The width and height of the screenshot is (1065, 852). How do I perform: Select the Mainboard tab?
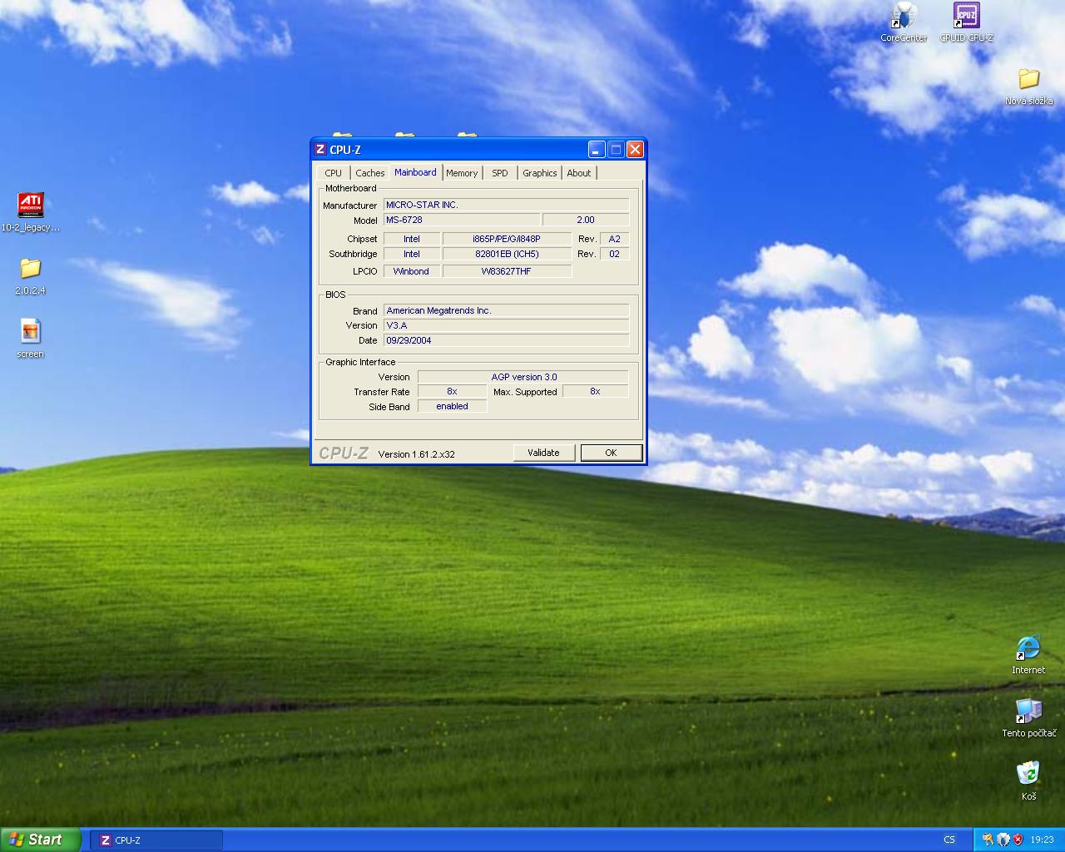(415, 172)
